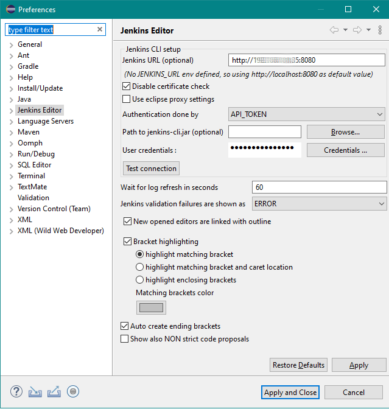Click the Jenkins URL input field
389x409 pixels.
tap(307, 60)
